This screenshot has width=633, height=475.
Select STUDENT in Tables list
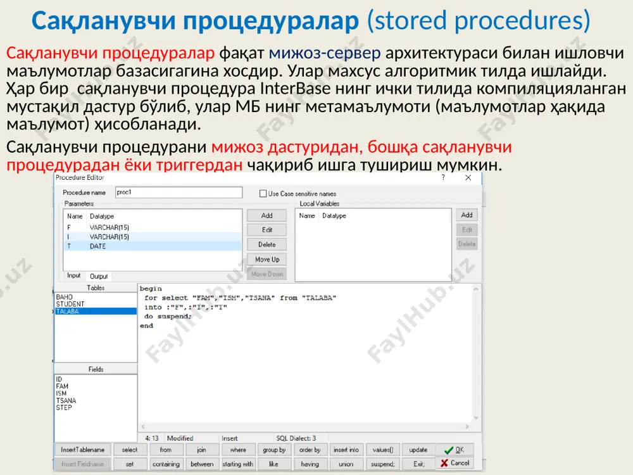pos(96,304)
